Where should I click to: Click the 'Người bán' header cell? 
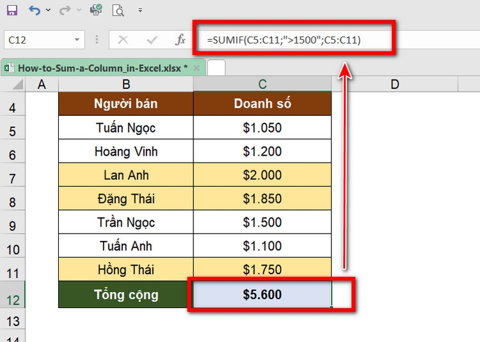click(x=126, y=104)
